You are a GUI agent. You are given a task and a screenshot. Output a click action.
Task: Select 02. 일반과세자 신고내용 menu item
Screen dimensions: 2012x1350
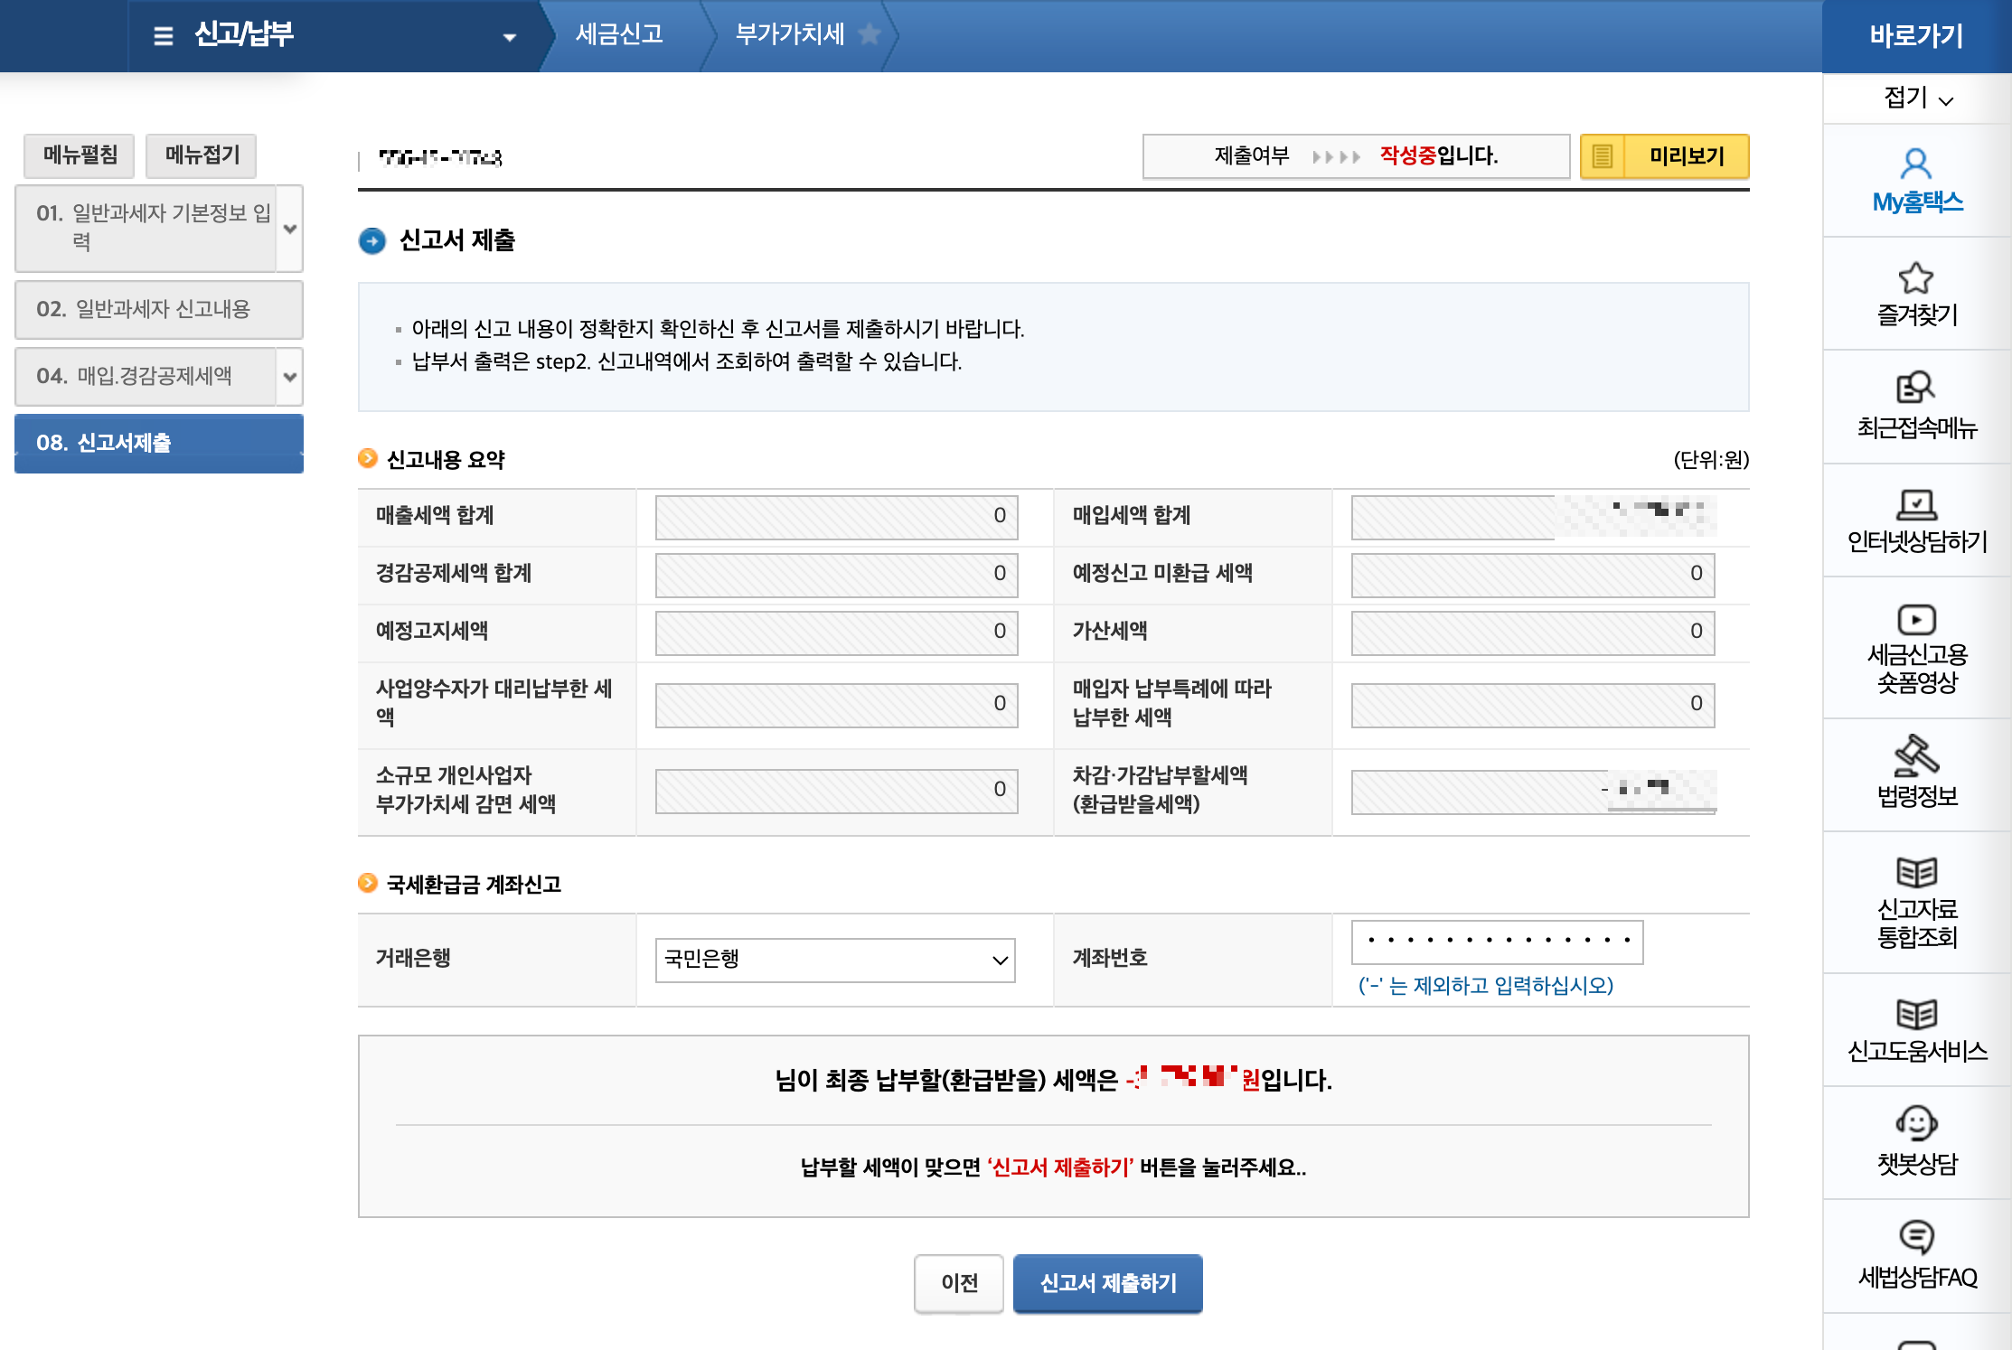pos(158,309)
